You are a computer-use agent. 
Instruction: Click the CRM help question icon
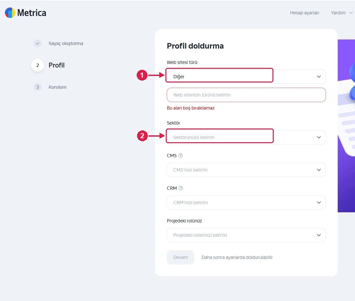coord(181,188)
